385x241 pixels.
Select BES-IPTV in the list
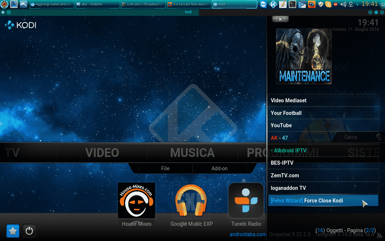[323, 163]
